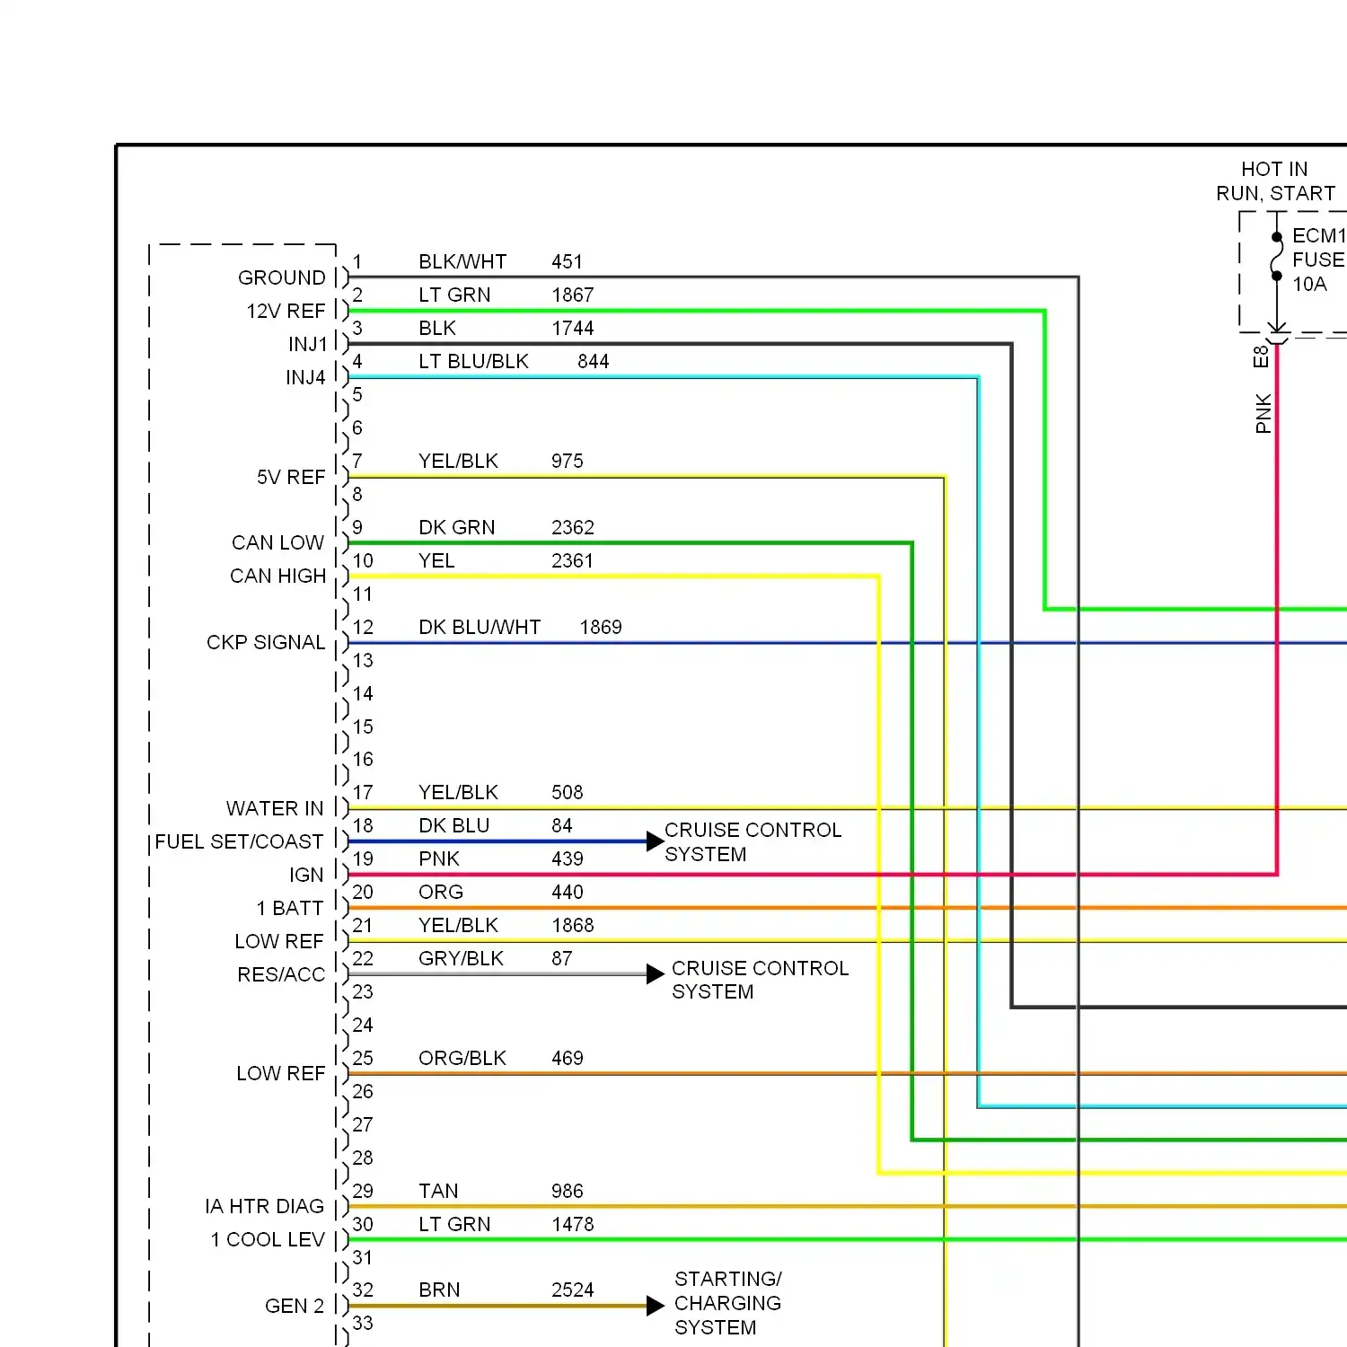This screenshot has width=1347, height=1347.
Task: Select GRY/BLK wire label
Action: click(461, 959)
